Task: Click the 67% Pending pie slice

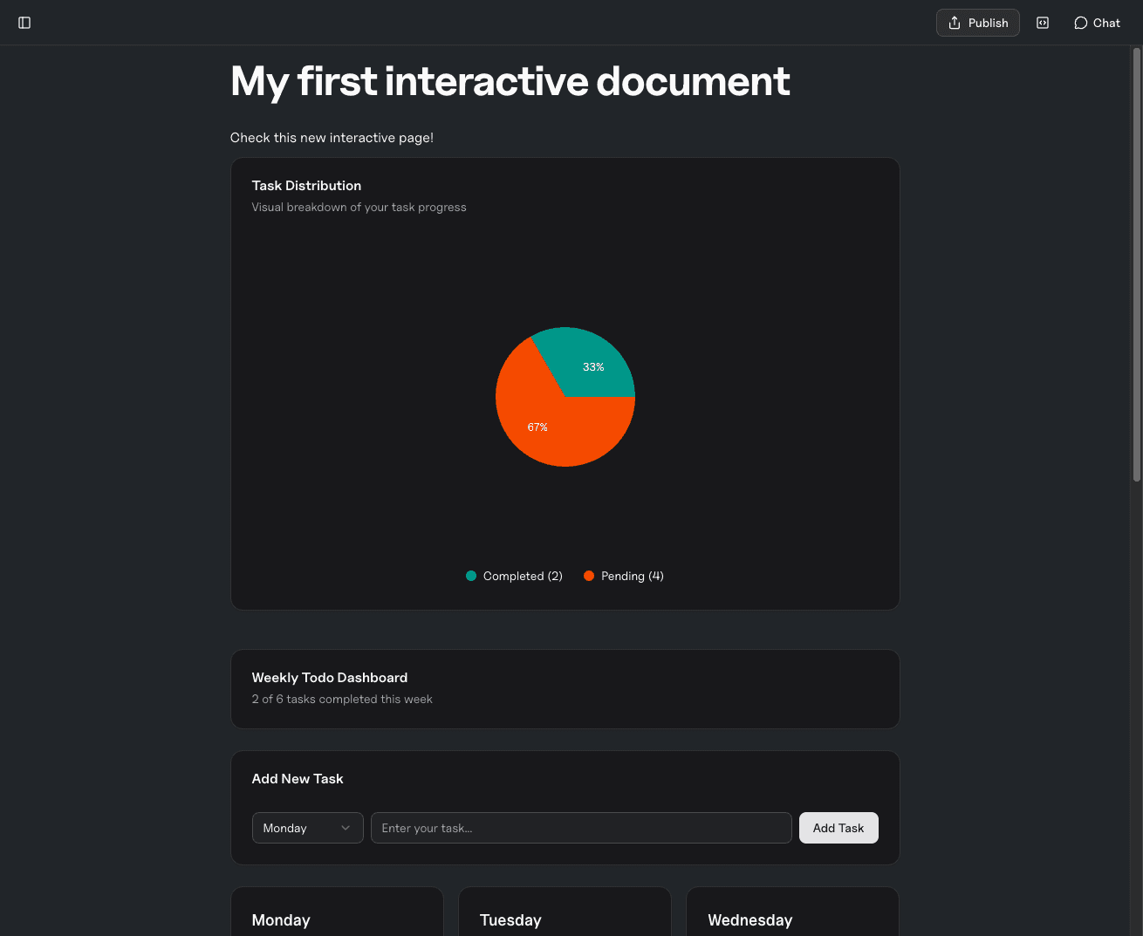Action: coord(537,427)
